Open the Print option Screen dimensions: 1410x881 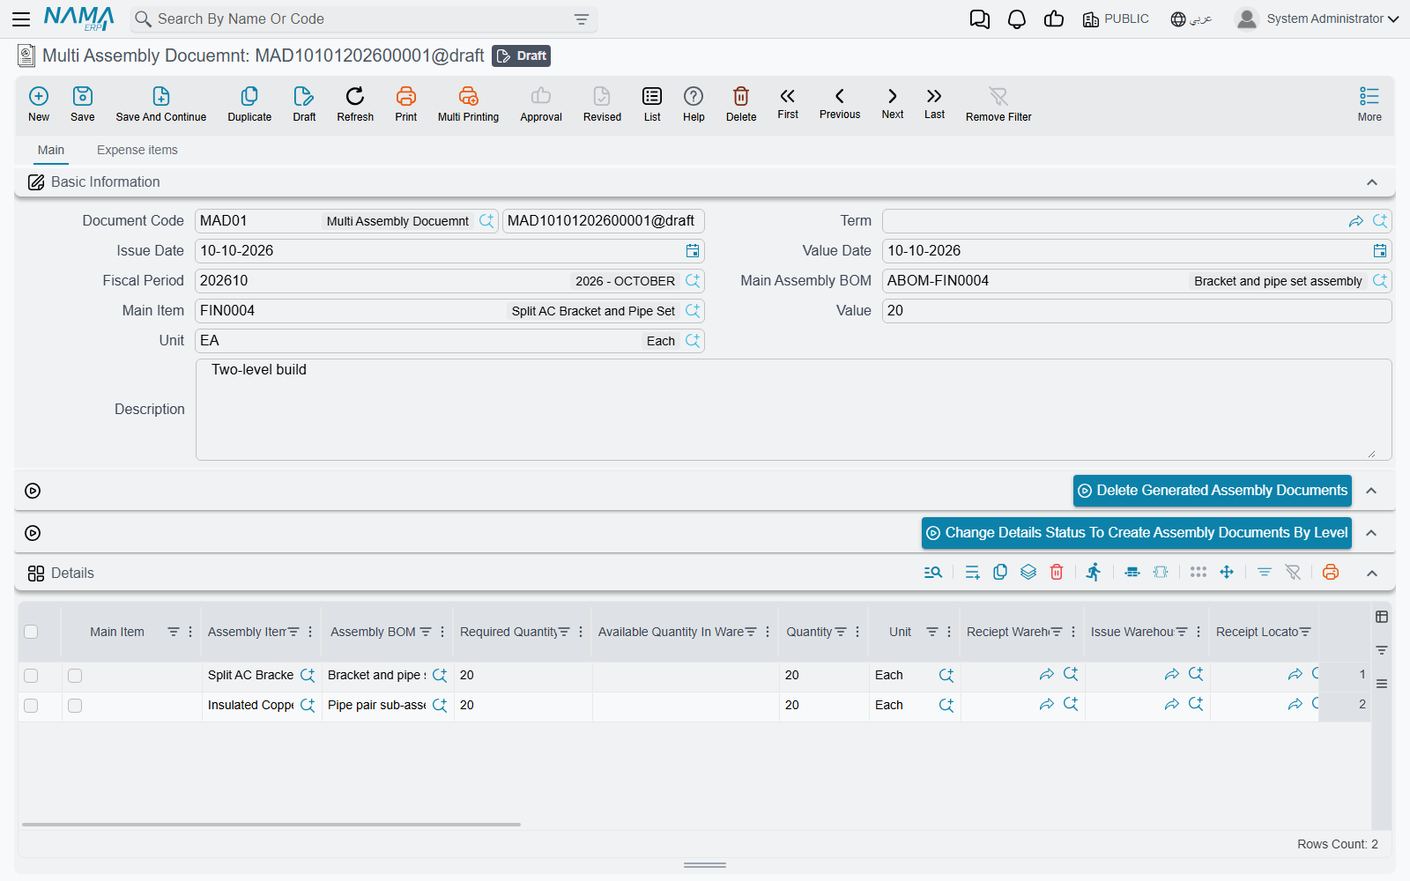pyautogui.click(x=406, y=104)
